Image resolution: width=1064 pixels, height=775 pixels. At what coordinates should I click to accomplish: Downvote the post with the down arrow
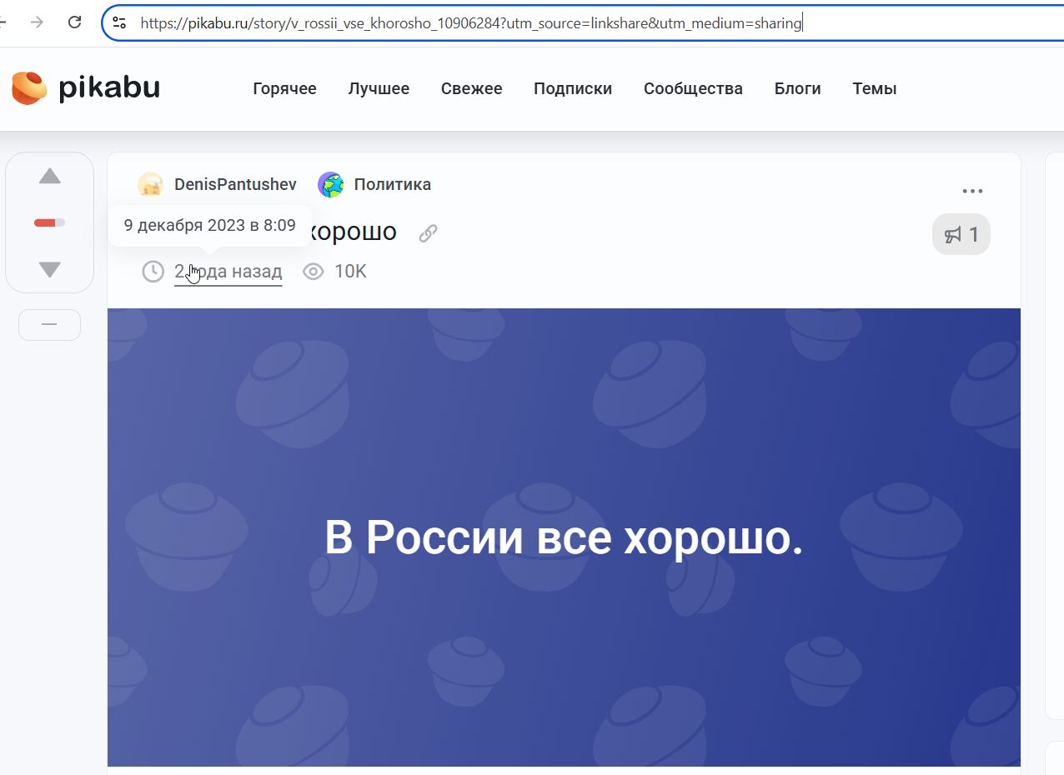point(49,268)
